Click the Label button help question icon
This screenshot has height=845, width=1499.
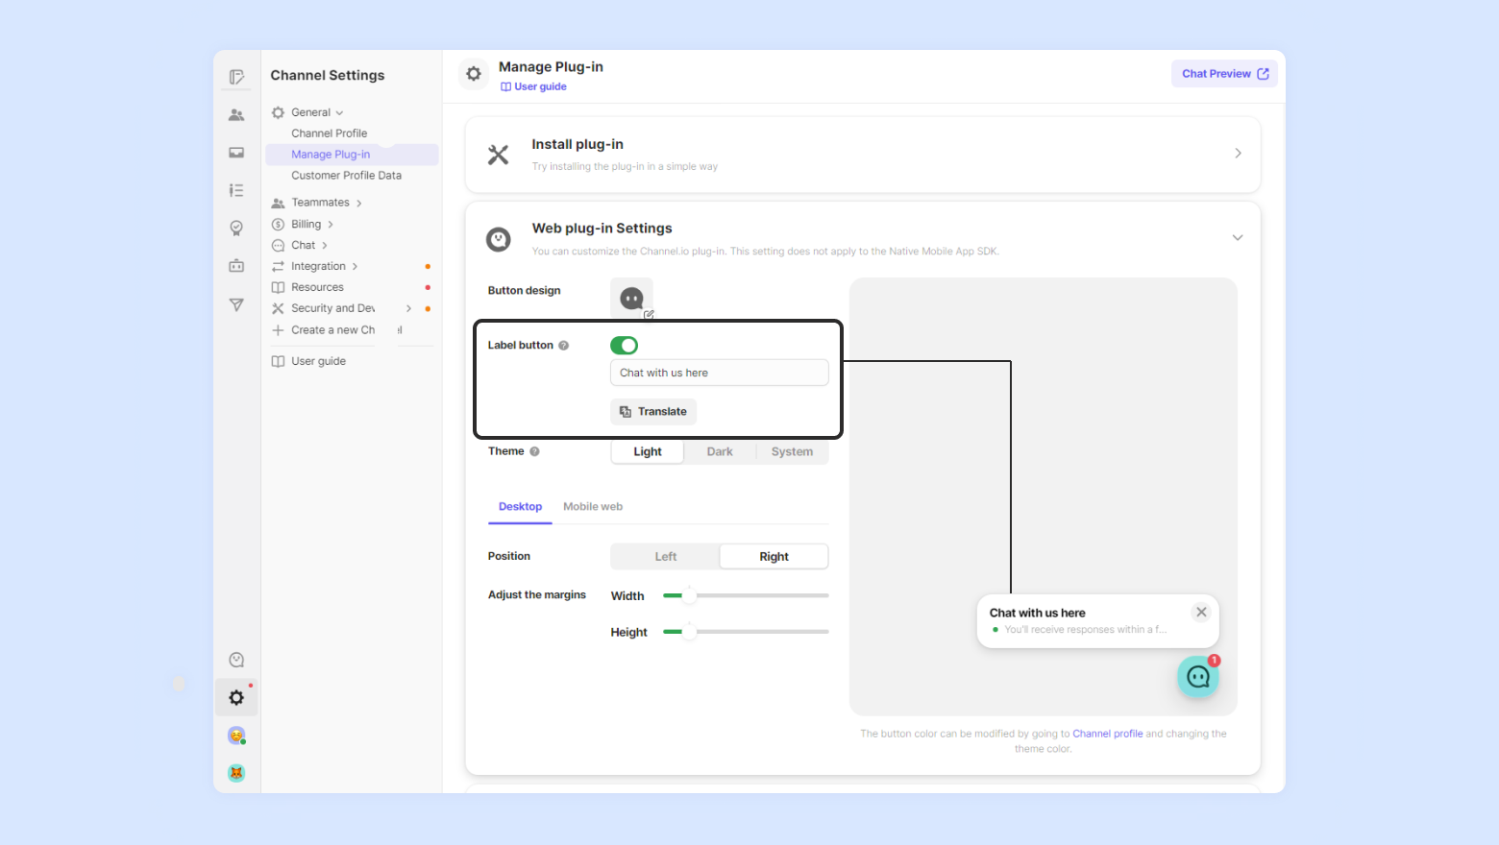click(564, 346)
